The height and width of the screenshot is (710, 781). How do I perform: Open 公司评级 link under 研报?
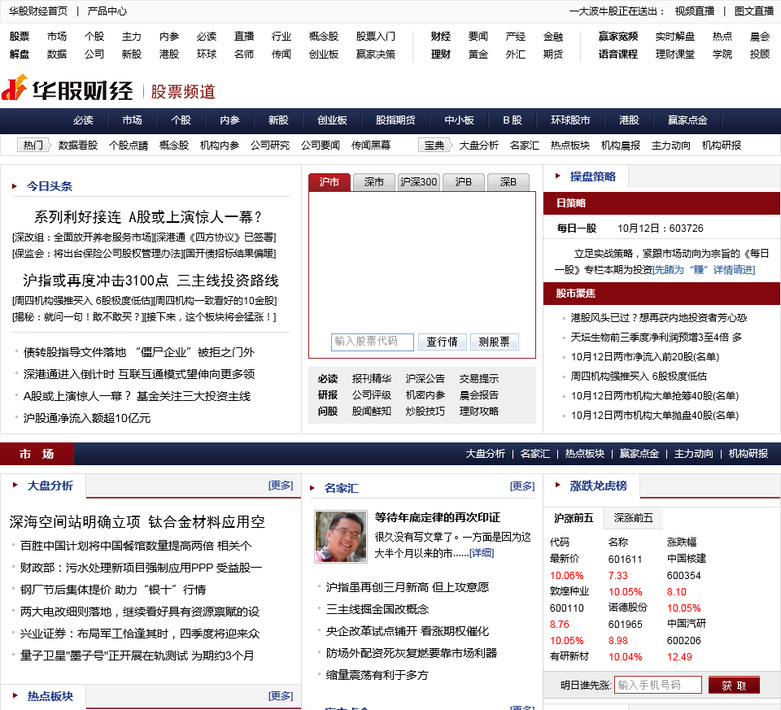(x=372, y=394)
